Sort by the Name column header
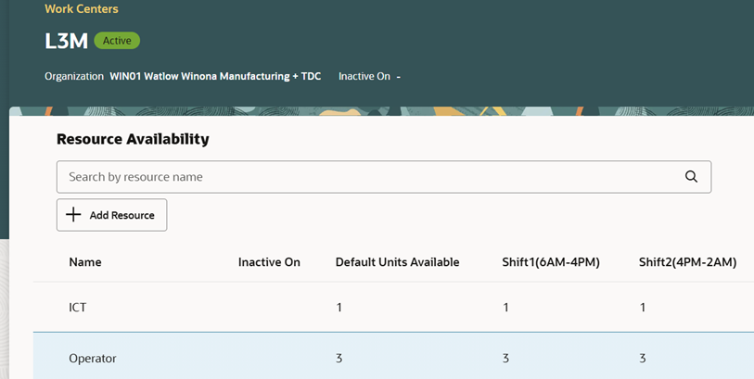Image resolution: width=754 pixels, height=379 pixels. click(85, 262)
